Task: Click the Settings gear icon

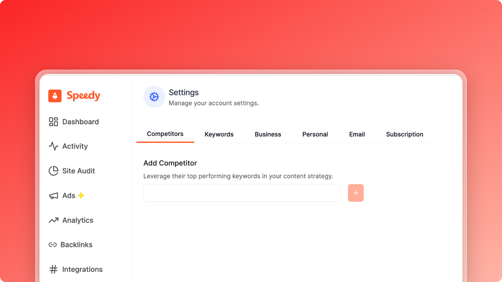Action: pyautogui.click(x=154, y=97)
